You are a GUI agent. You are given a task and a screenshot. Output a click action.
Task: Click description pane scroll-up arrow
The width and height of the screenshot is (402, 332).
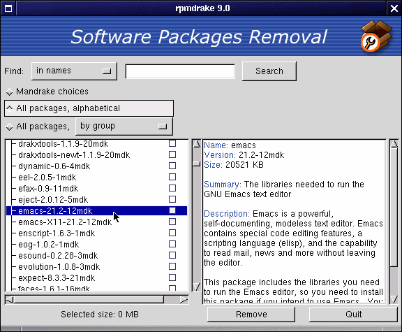tap(394, 144)
